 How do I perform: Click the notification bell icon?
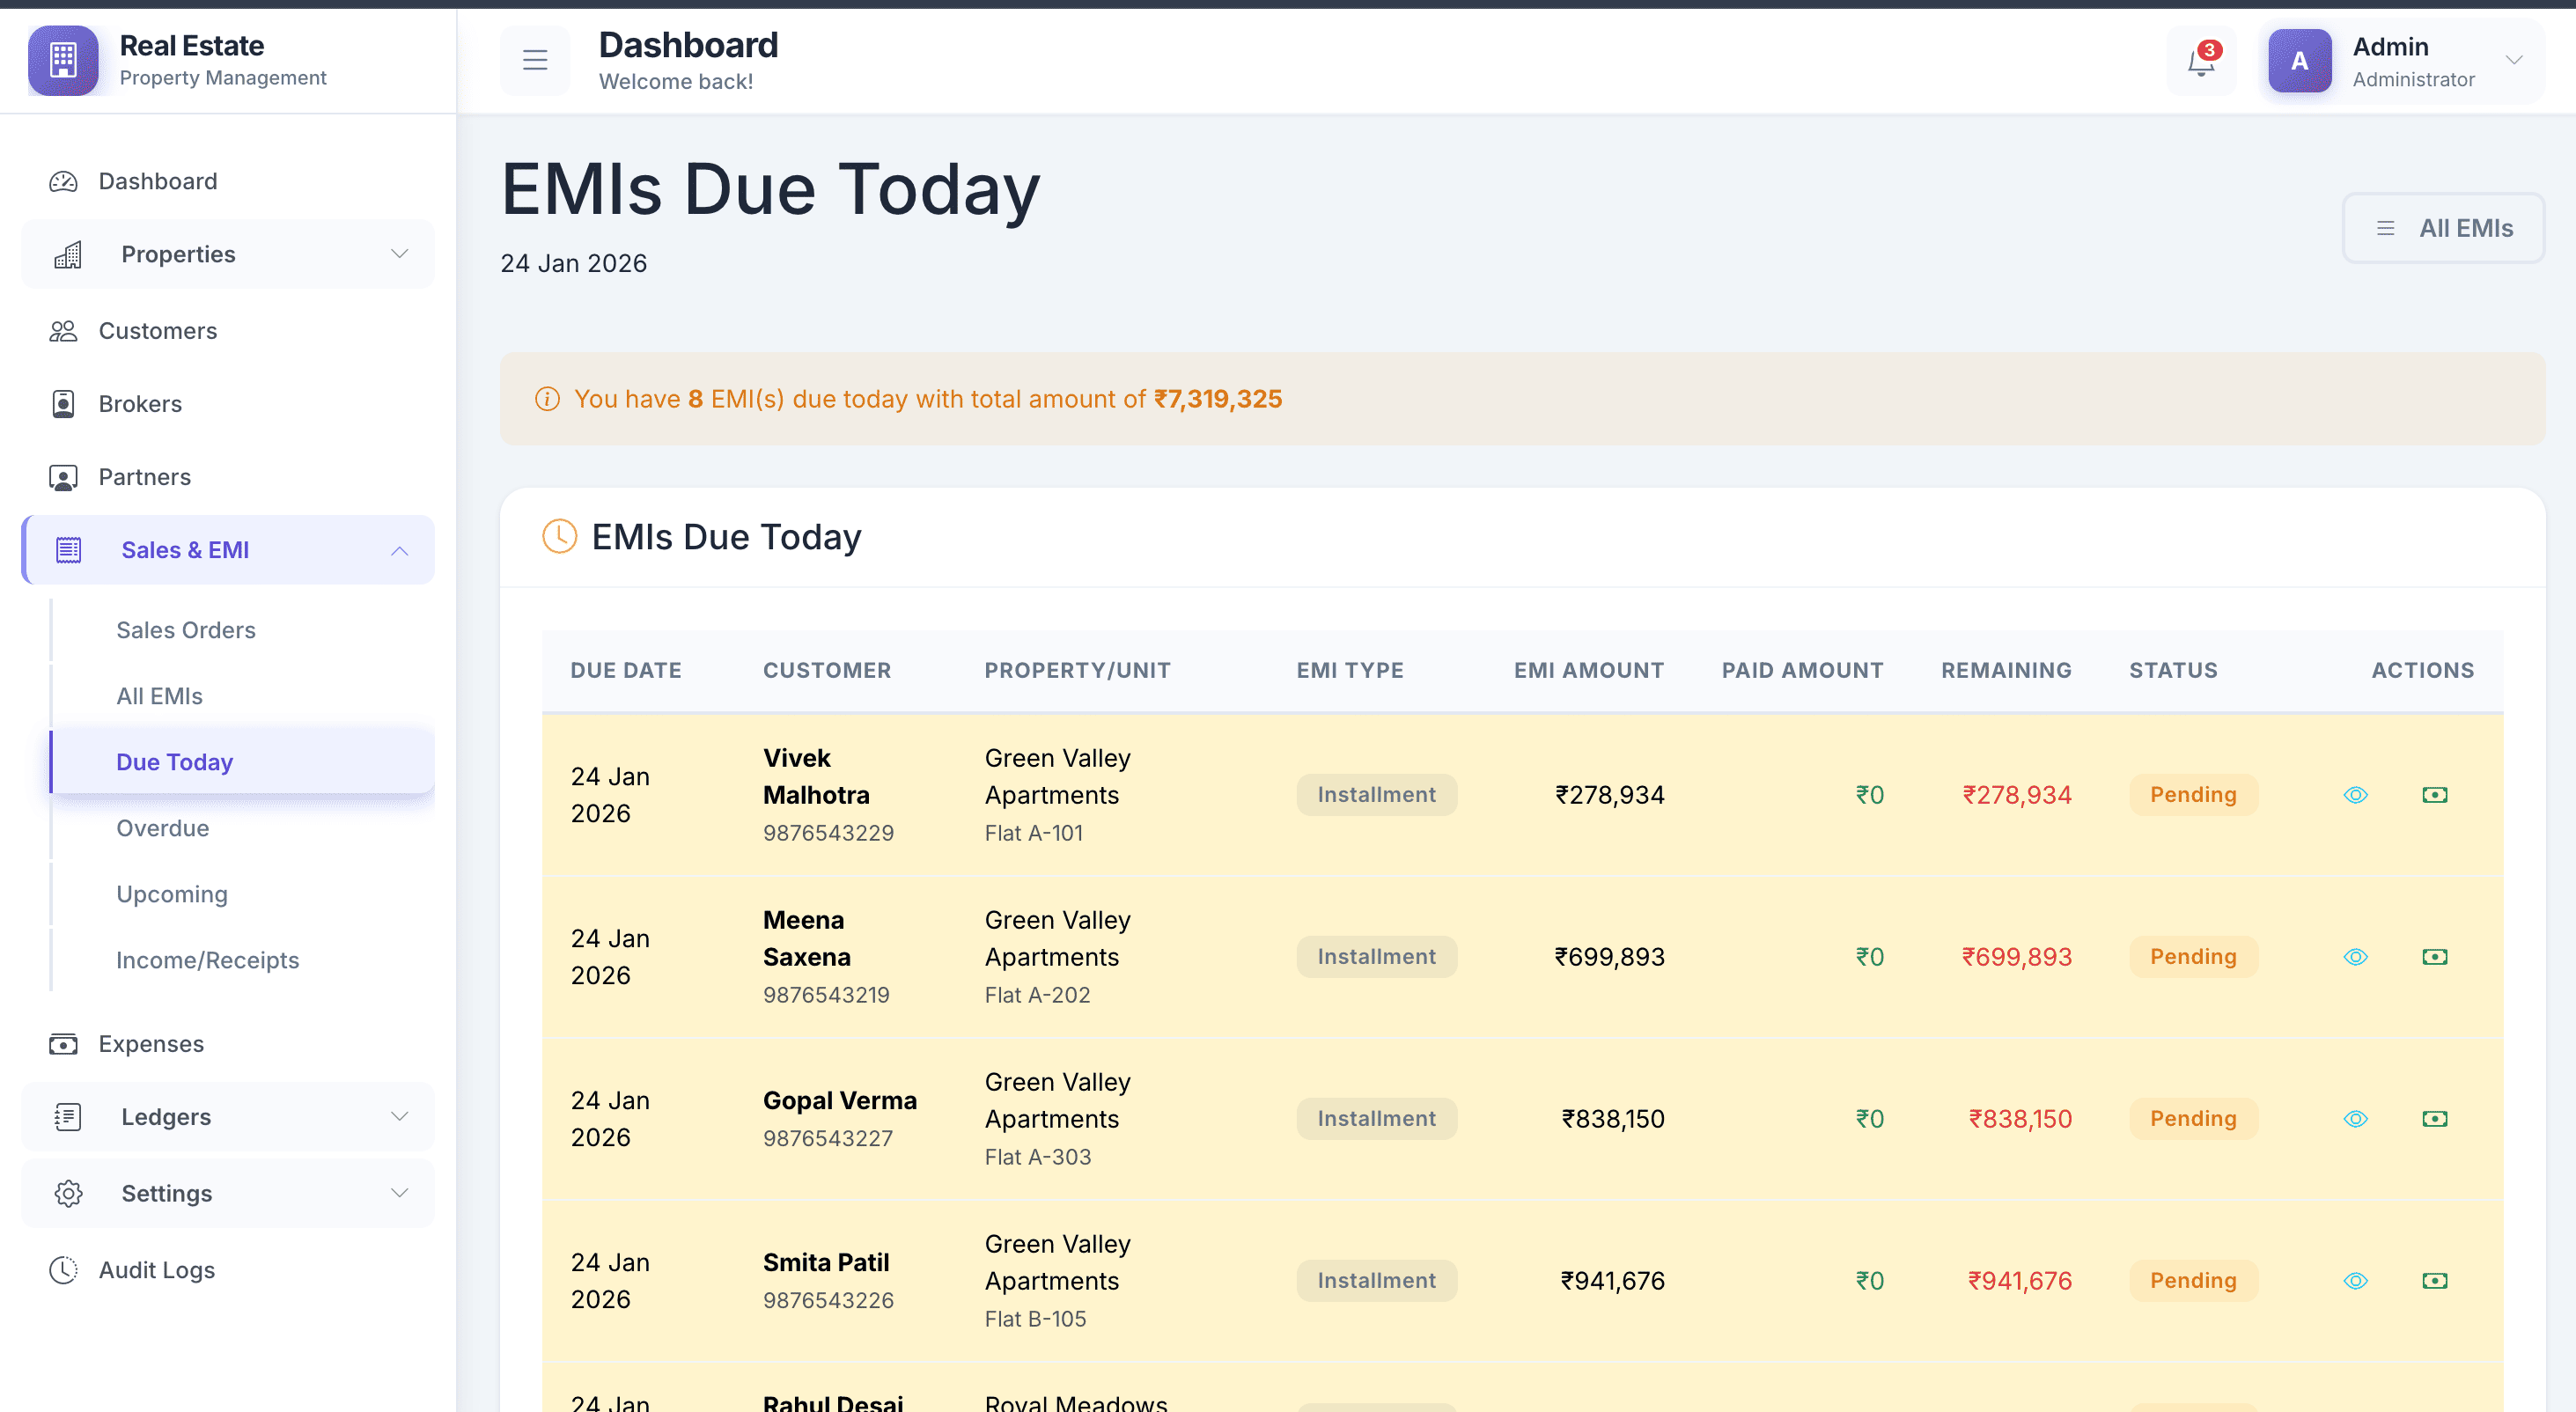click(2200, 62)
